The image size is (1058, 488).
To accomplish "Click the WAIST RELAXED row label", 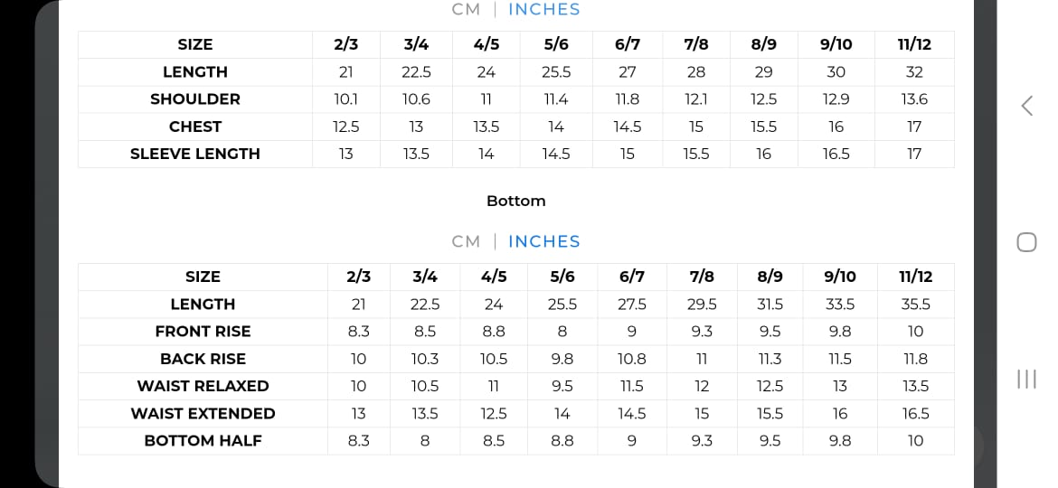I will click(203, 386).
